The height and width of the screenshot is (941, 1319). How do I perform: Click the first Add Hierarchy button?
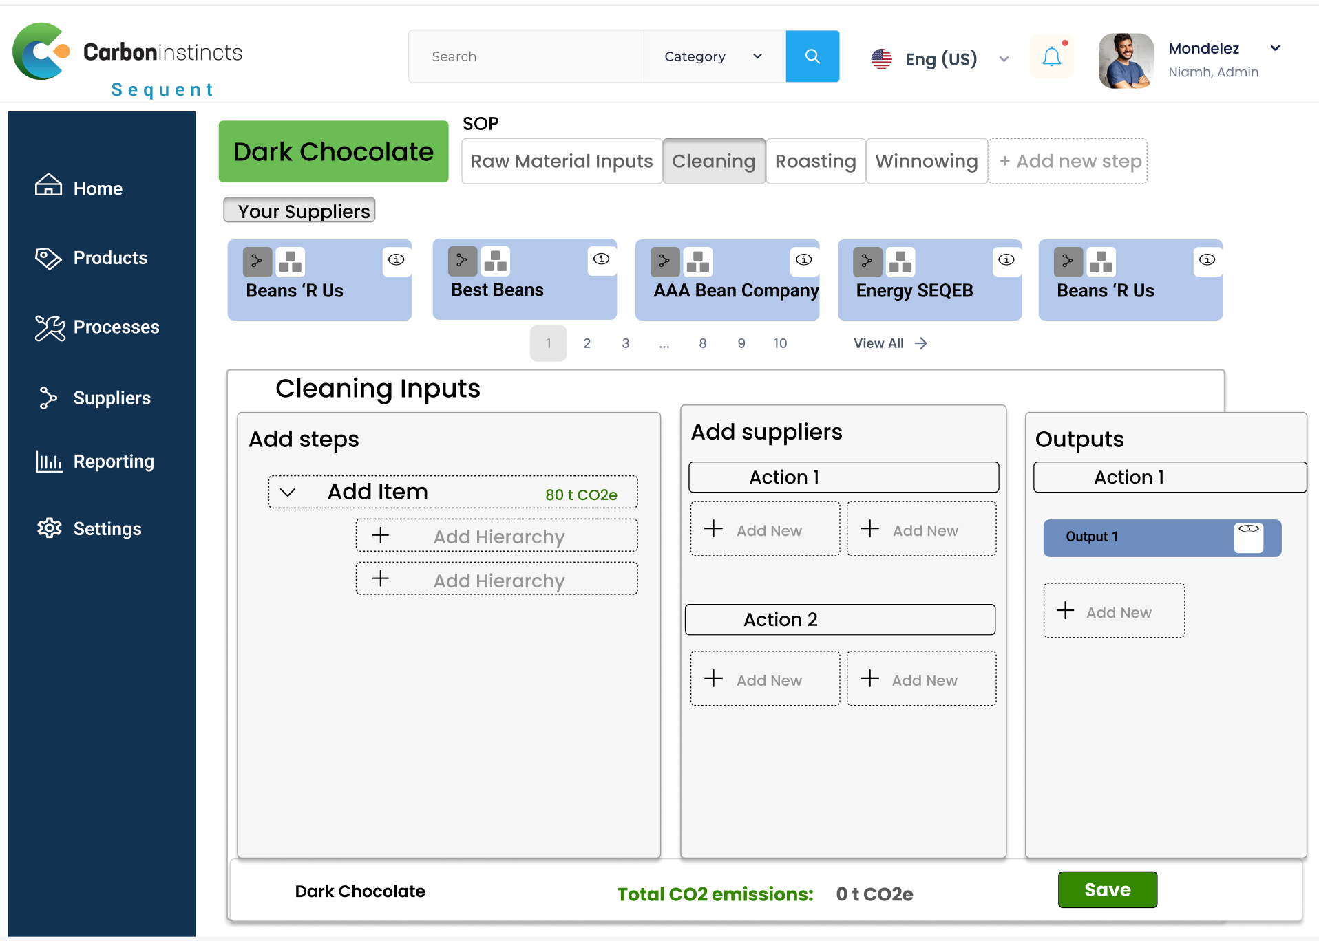click(496, 536)
